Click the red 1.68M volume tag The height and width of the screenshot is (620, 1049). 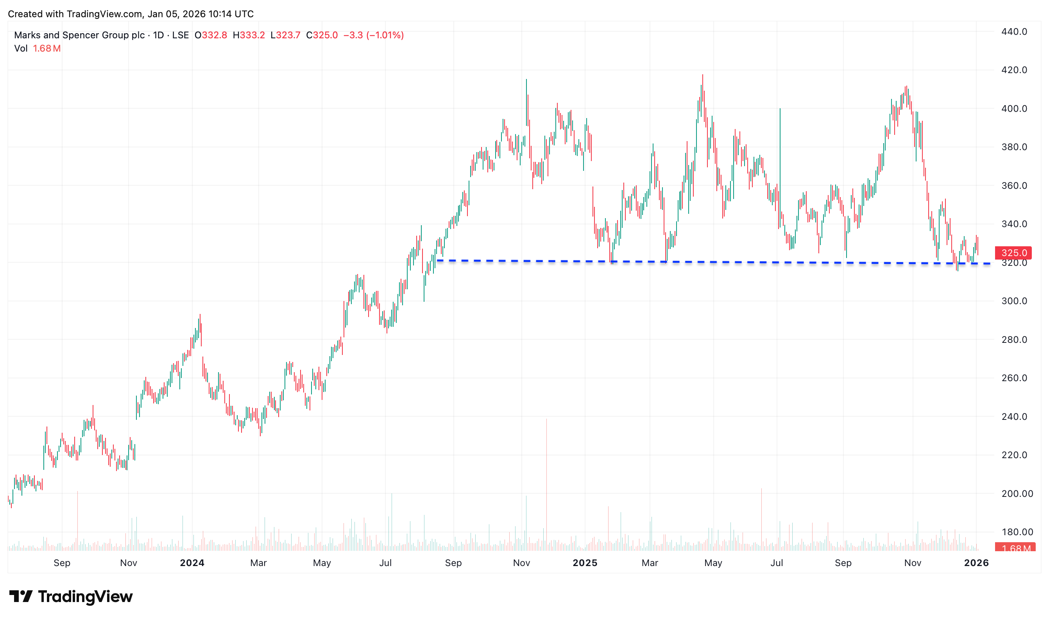pos(1015,548)
